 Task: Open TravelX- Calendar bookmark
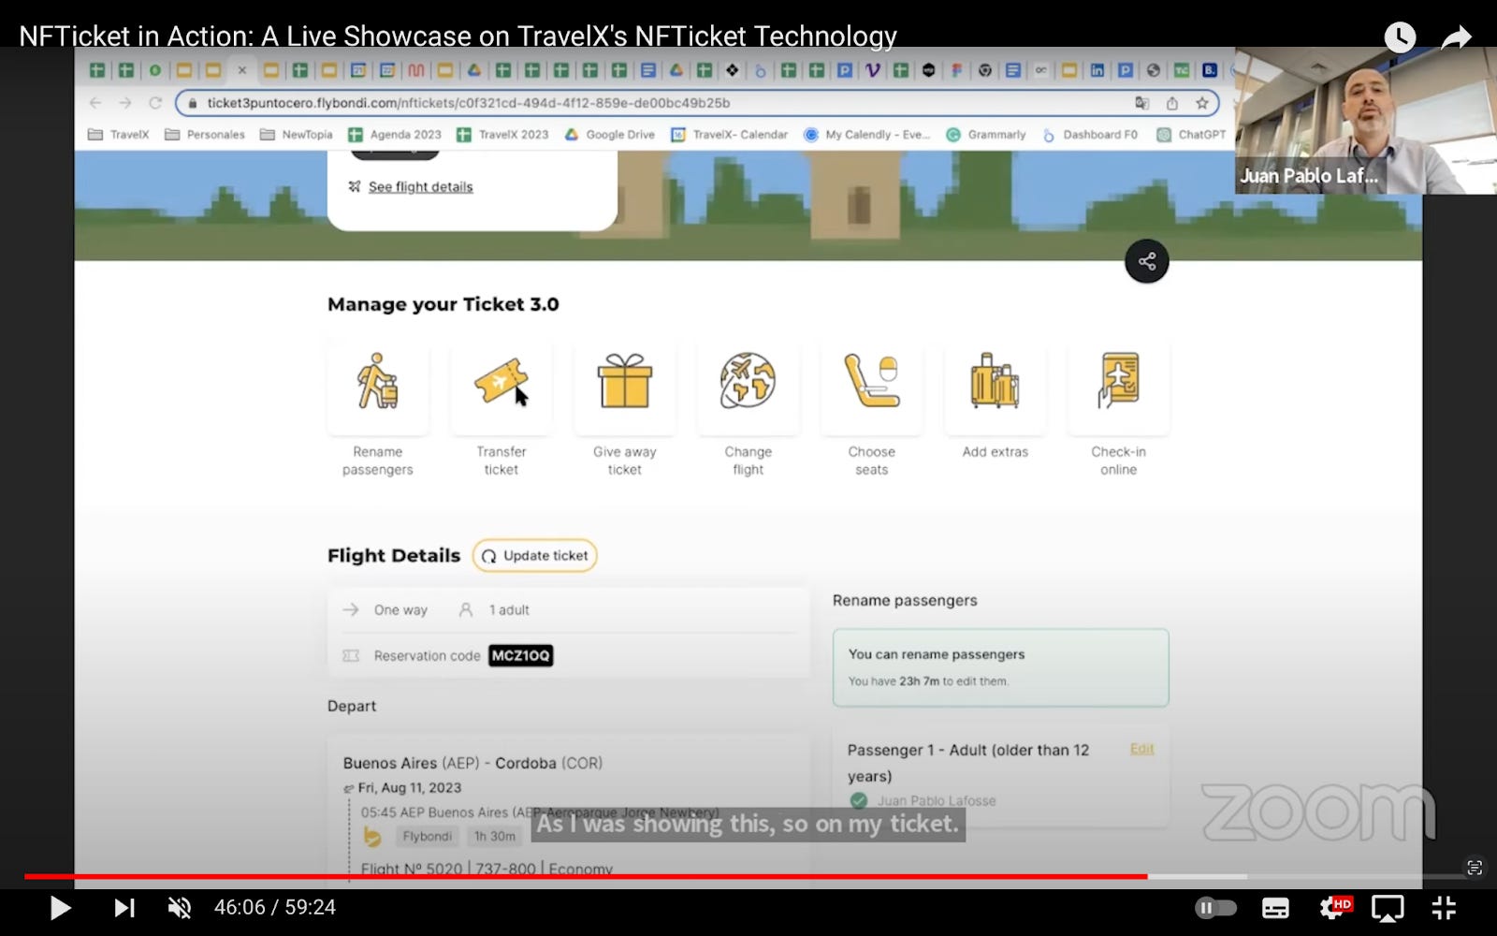click(730, 135)
